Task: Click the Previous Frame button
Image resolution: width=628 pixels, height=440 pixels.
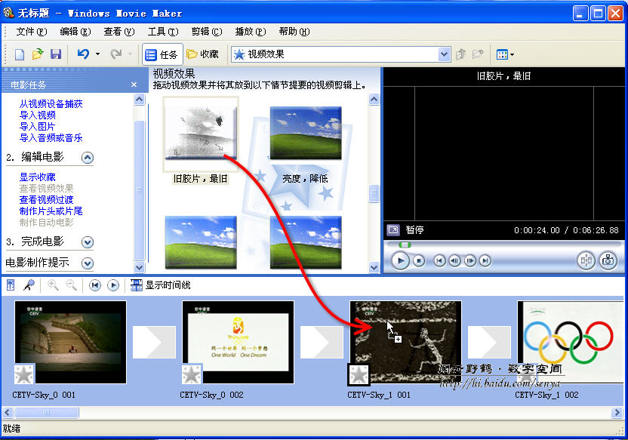Action: coord(454,261)
